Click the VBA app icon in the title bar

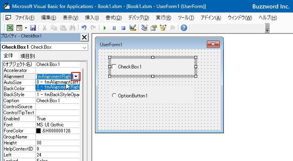(x=7, y=6)
